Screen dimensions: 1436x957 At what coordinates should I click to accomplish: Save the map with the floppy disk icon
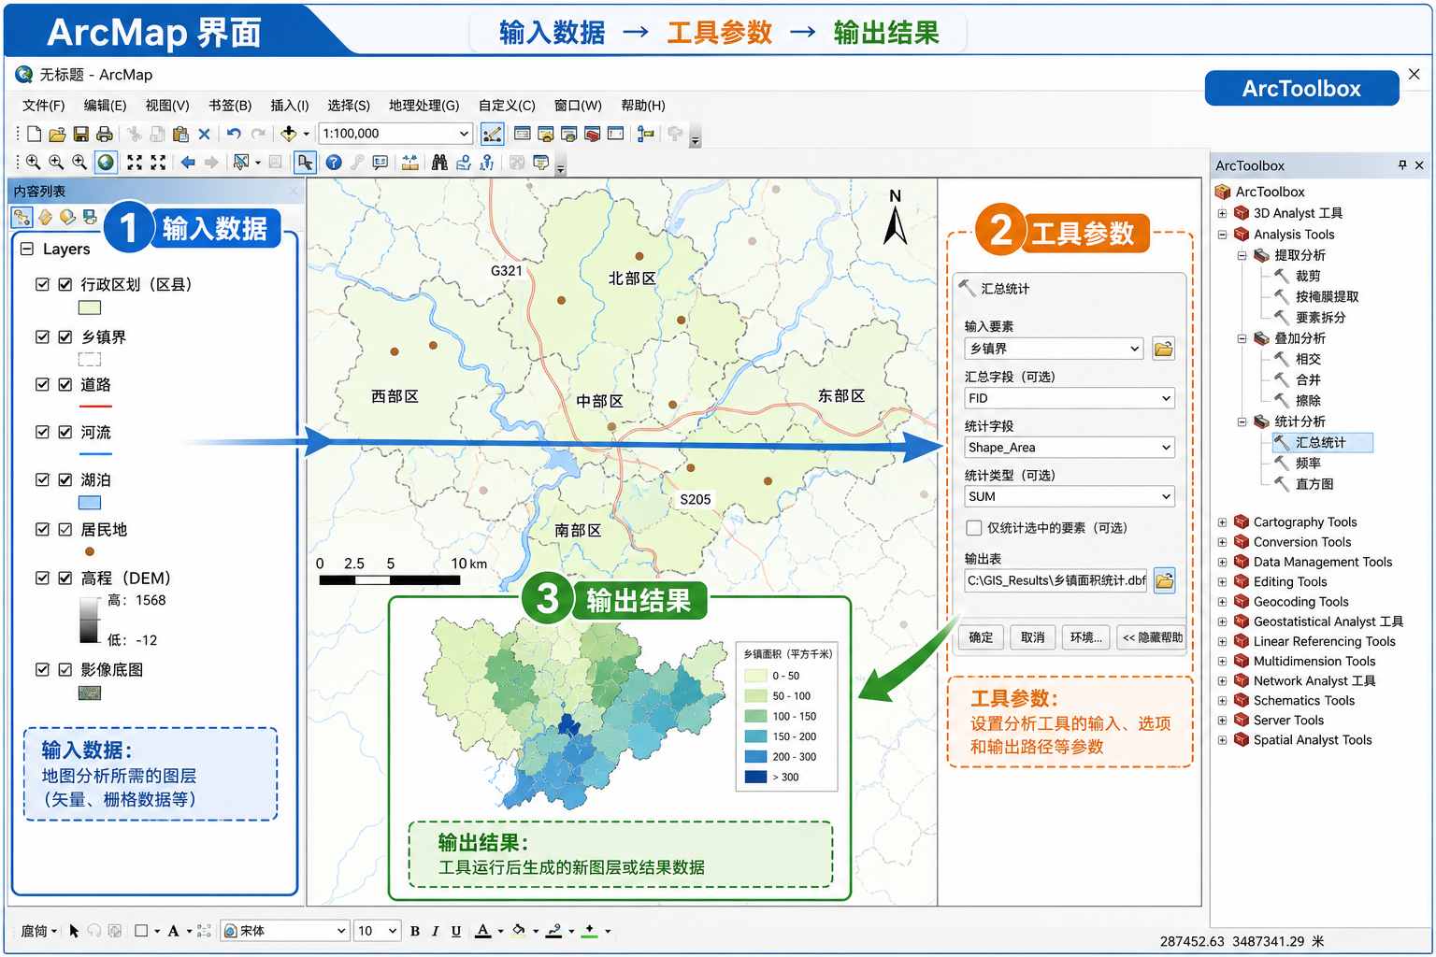(81, 134)
